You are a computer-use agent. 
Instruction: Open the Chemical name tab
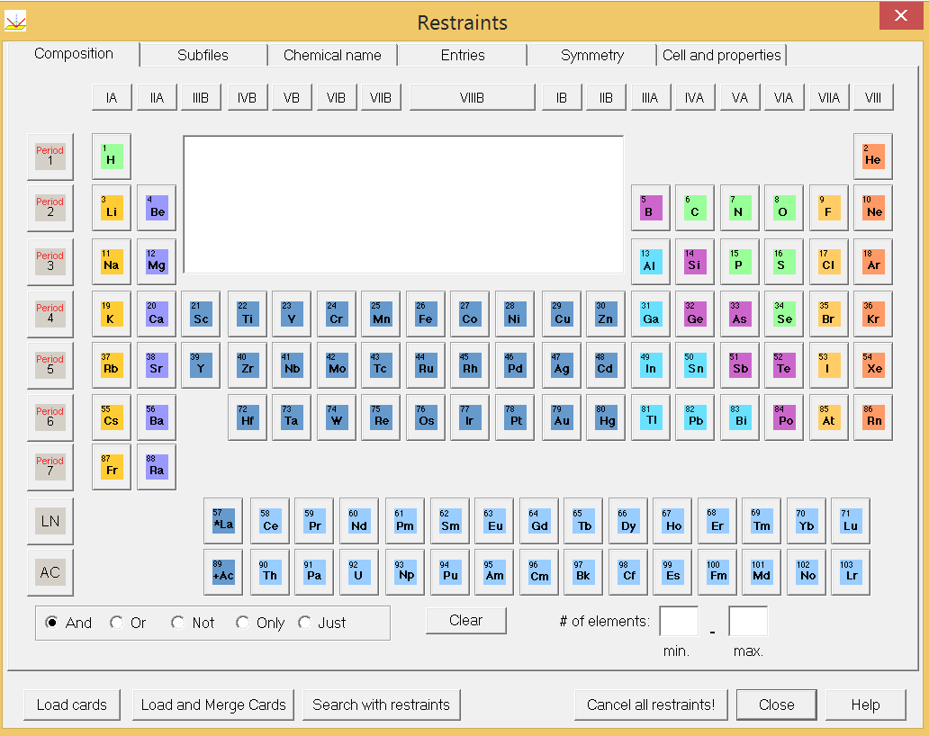point(332,55)
